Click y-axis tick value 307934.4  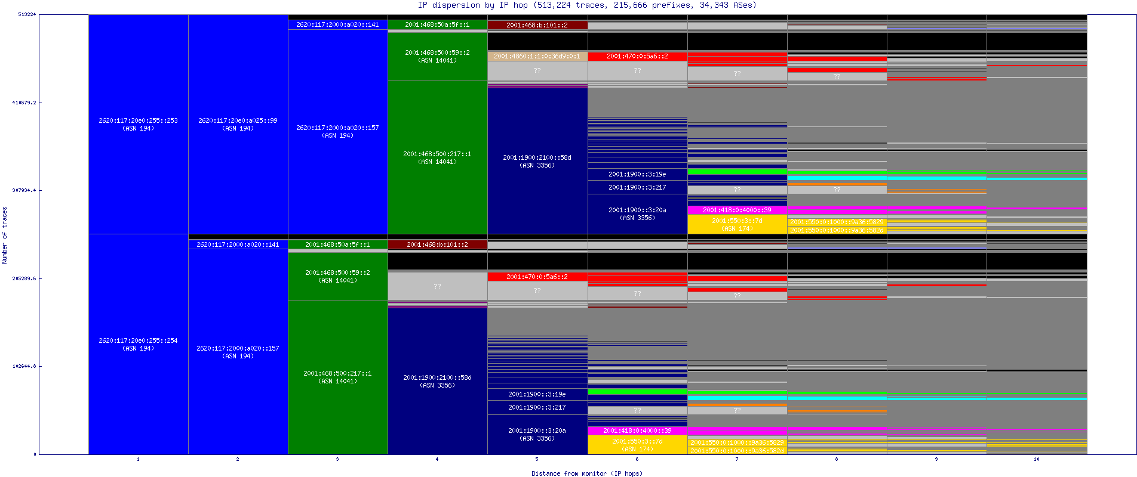24,190
